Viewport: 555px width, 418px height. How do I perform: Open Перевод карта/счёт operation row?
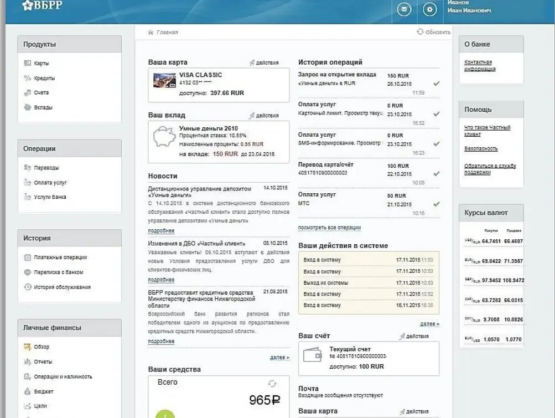[x=369, y=174]
